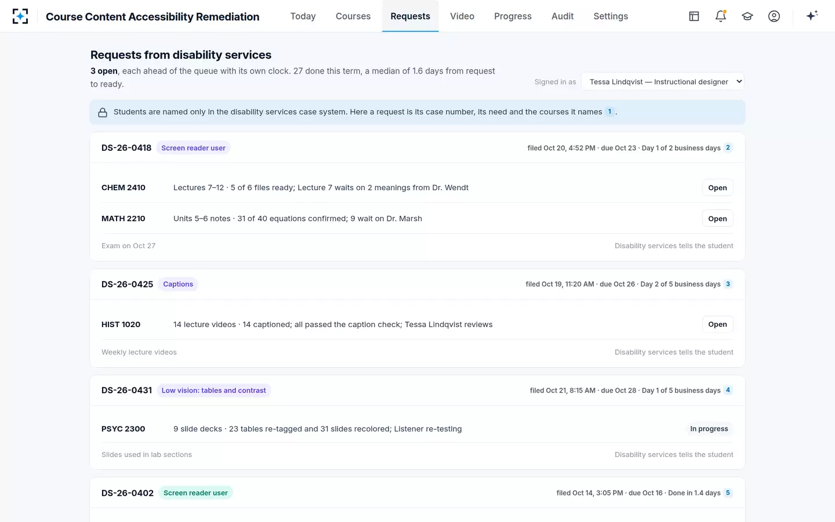
Task: Select the Requests tab
Action: (x=410, y=16)
